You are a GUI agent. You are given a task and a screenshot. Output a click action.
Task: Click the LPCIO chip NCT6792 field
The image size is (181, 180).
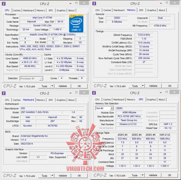(53, 126)
